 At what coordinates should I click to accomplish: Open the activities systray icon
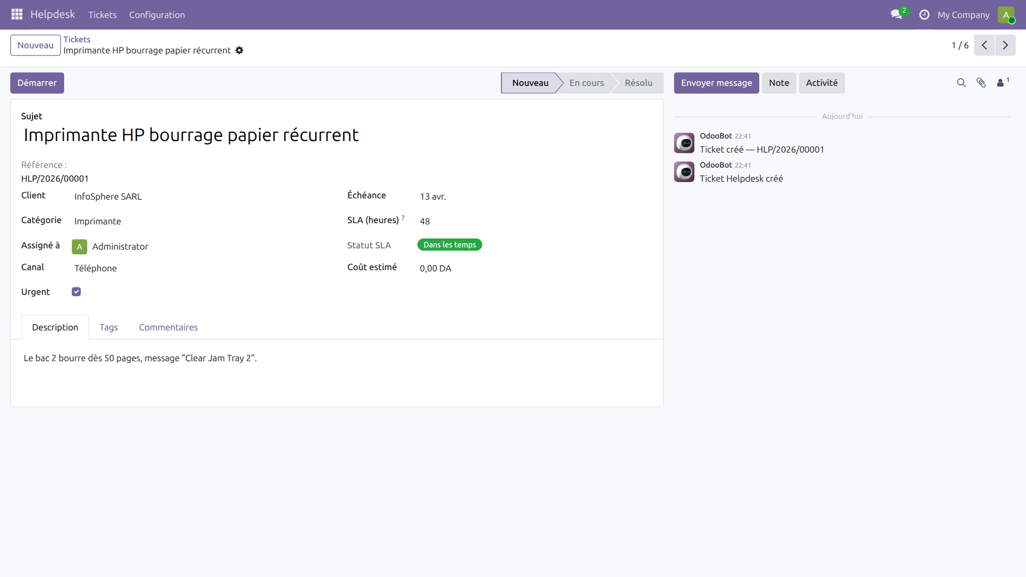[924, 14]
